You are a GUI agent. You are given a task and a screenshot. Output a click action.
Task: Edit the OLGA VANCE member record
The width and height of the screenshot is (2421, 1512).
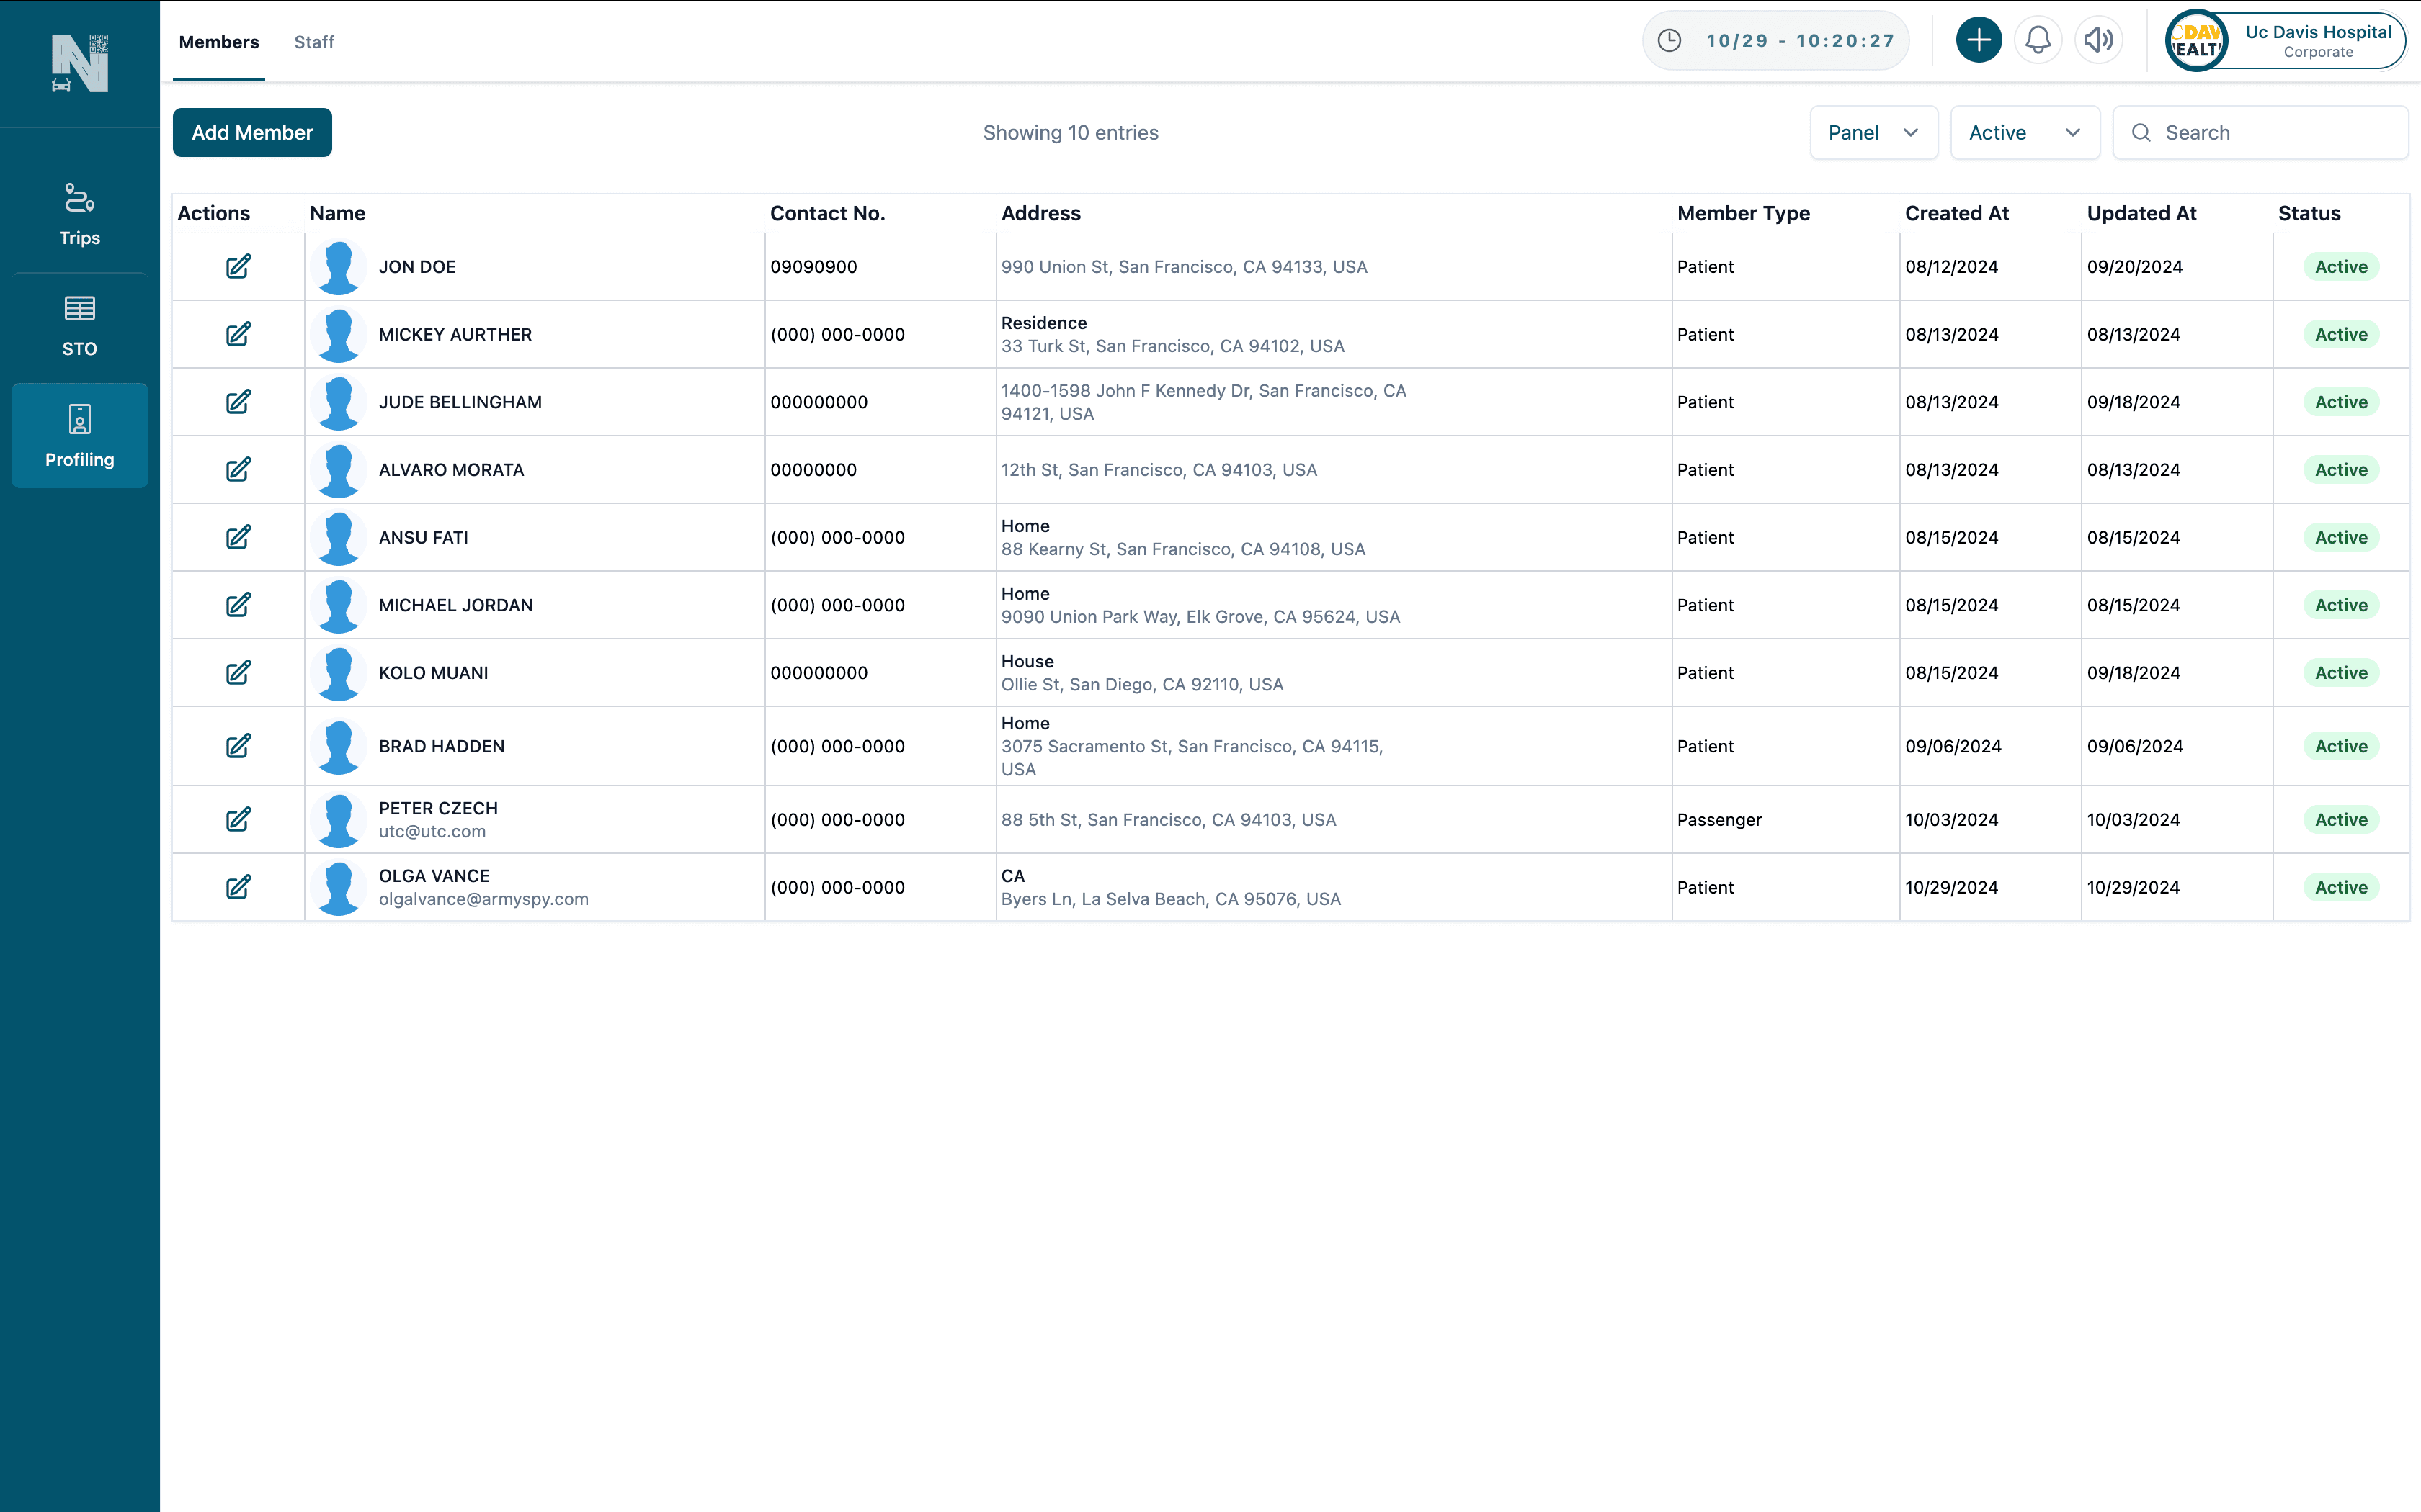coord(238,887)
